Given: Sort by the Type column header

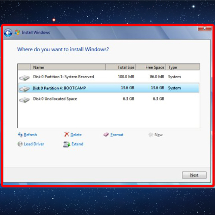Looking at the screenshot, I should pos(183,67).
